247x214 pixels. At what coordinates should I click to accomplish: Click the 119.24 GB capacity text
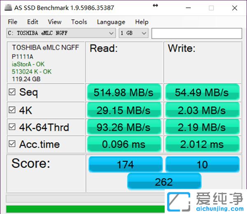(x=26, y=79)
